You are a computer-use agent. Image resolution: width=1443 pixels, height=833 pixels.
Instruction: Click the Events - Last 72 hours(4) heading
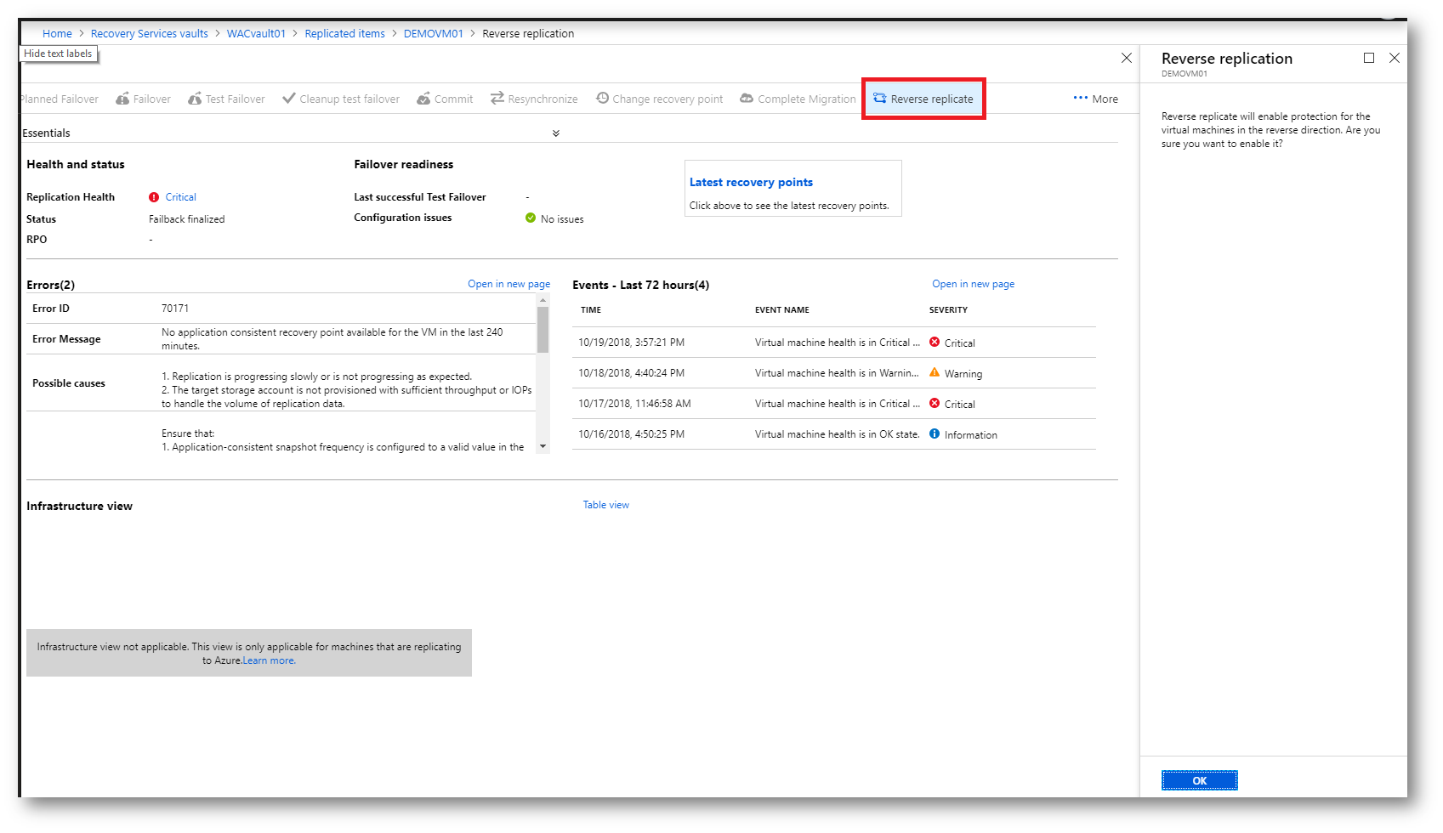click(640, 285)
